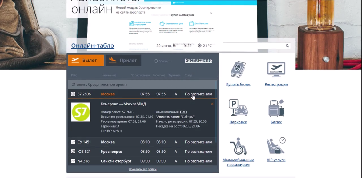Expand the N4 318 Санкт-Петербург row
Image resolution: width=362 pixels, height=178 pixels.
[x=143, y=161]
